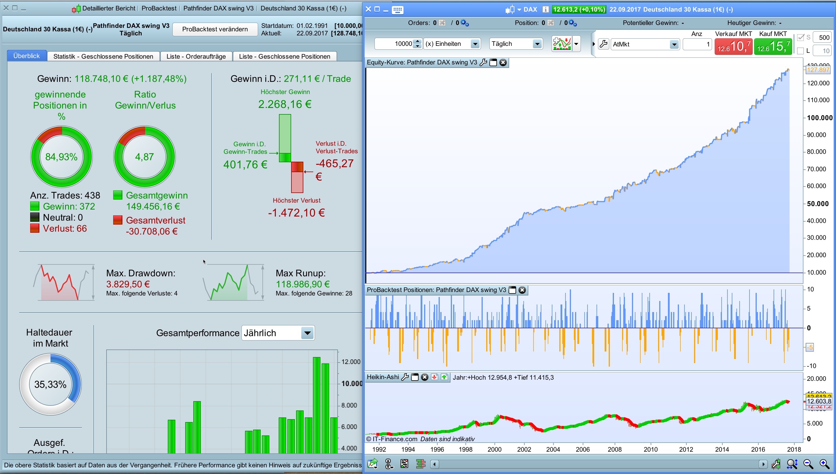Remove the Heikin-Ashi panel with its X icon
Viewport: 836px width, 474px height.
click(424, 377)
